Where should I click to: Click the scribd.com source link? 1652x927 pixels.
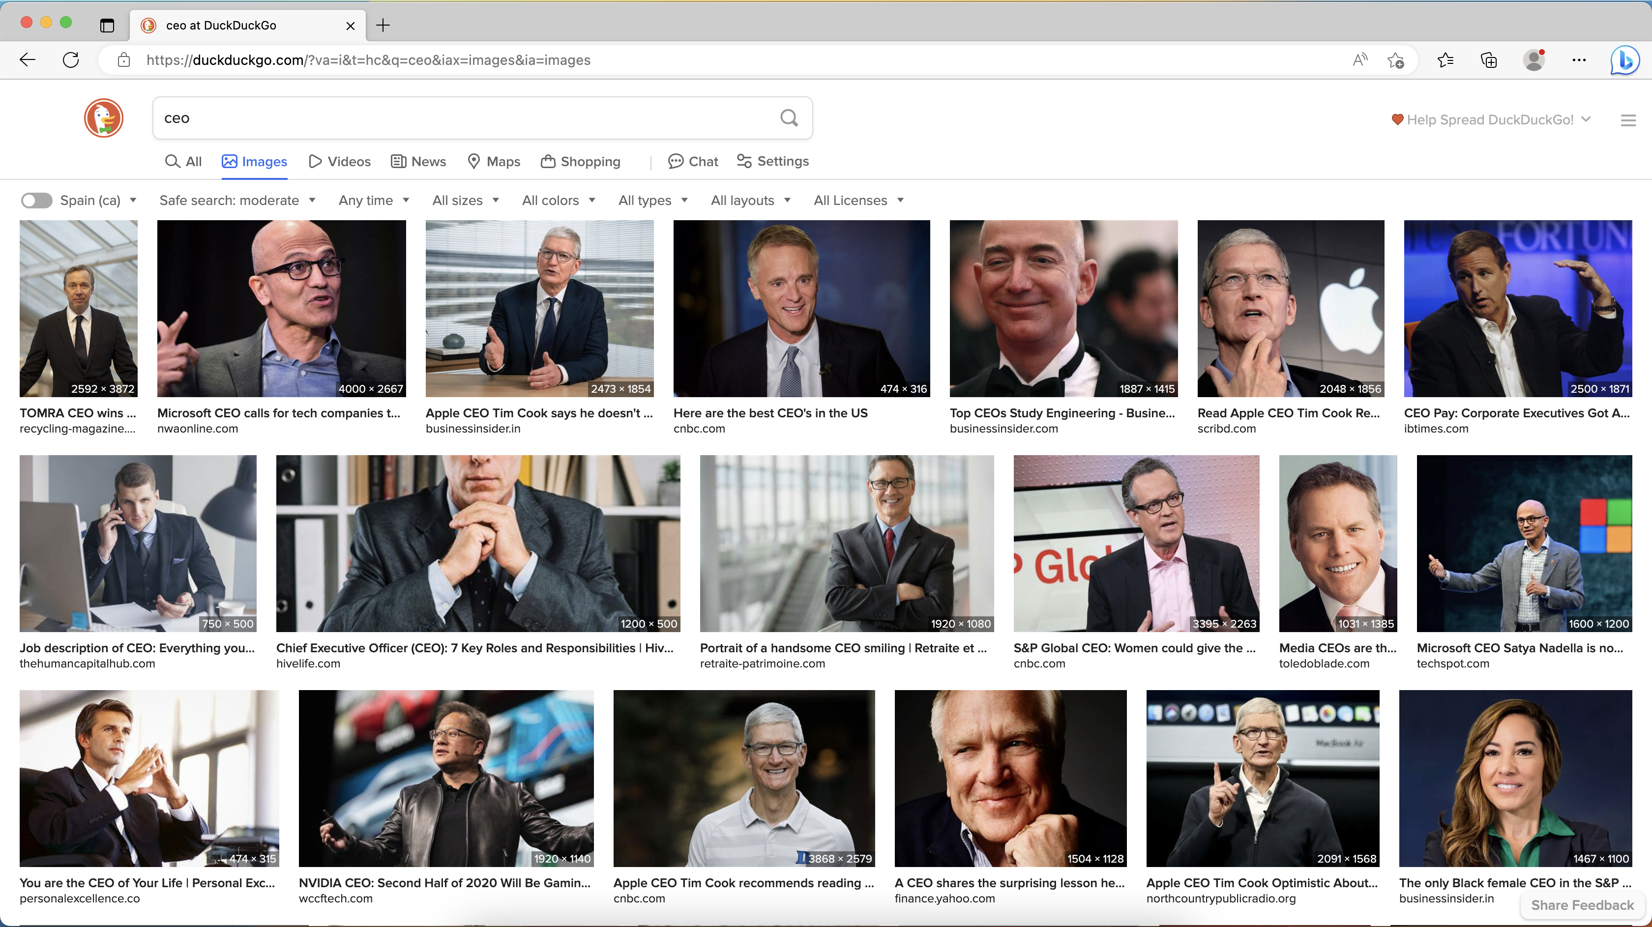pyautogui.click(x=1227, y=429)
